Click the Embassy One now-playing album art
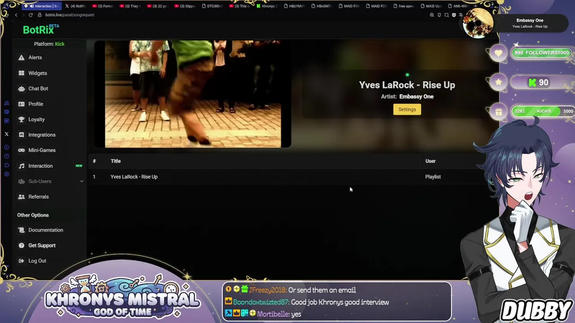This screenshot has width=575, height=323. [478, 23]
